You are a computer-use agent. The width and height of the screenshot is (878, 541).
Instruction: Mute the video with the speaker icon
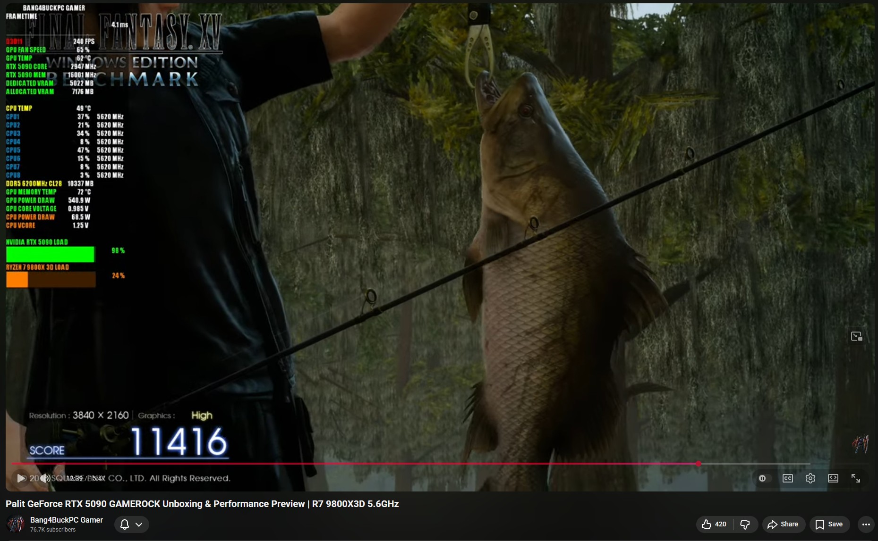tap(45, 478)
